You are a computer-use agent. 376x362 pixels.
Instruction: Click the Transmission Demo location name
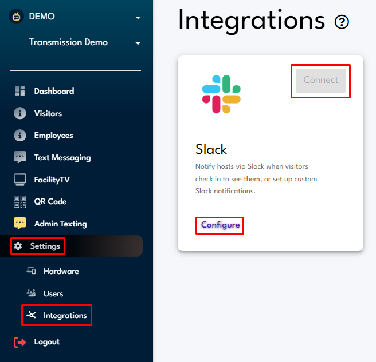tap(68, 42)
